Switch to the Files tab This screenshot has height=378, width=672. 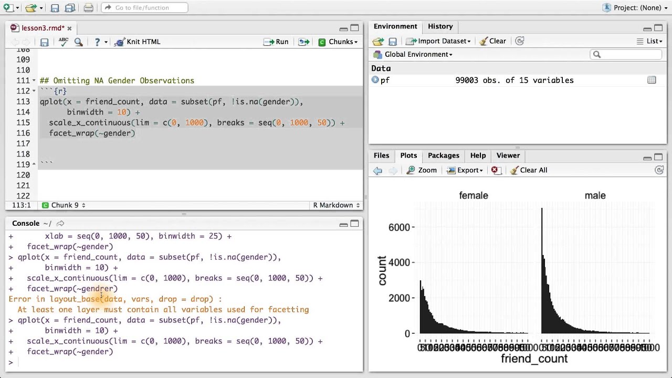pos(381,155)
